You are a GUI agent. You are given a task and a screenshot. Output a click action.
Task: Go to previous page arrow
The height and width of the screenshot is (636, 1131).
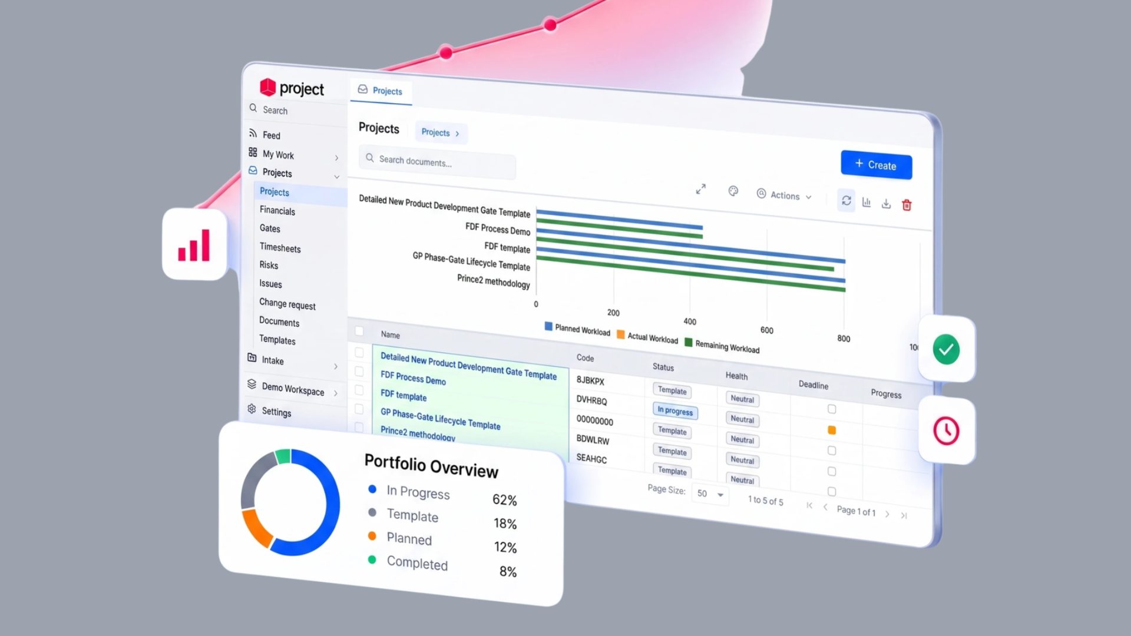(825, 507)
